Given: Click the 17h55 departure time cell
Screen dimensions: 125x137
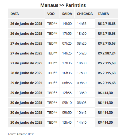Looking at the screenshot, I should [67, 33].
